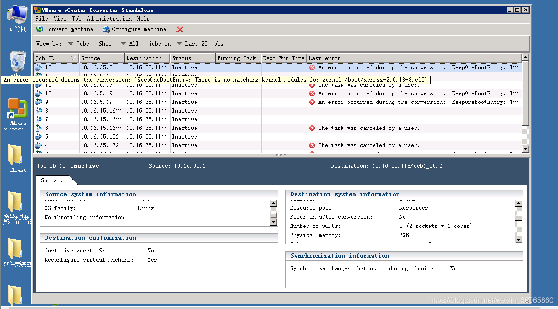Sort by the Last error column header

pyautogui.click(x=414, y=58)
